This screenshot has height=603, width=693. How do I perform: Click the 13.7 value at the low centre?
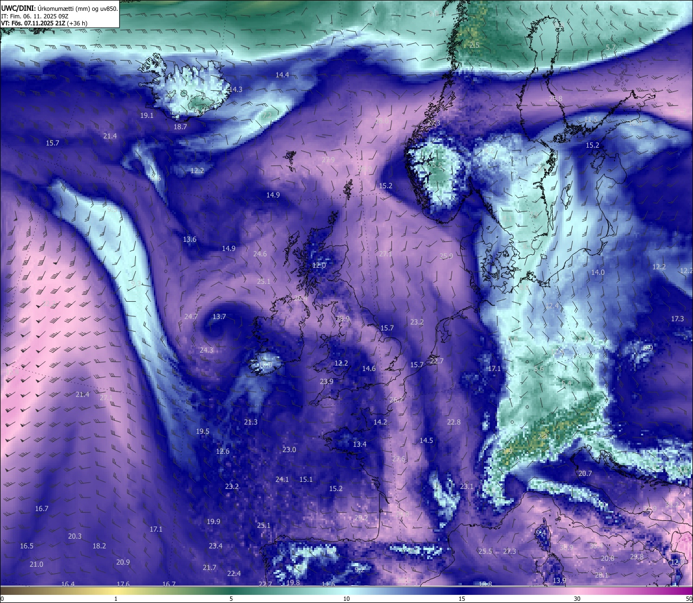(219, 316)
